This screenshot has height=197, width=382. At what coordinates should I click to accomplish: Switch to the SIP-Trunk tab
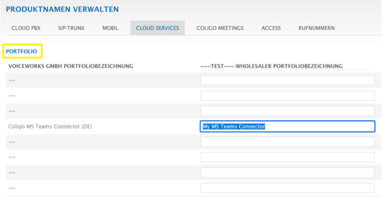[x=71, y=28]
